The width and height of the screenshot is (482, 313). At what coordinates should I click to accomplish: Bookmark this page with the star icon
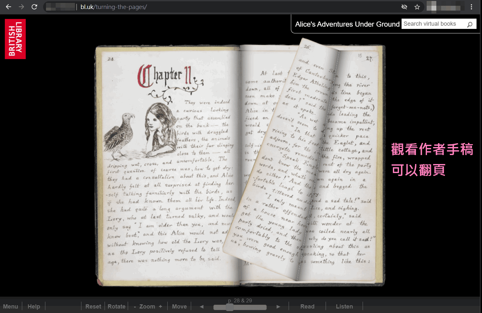click(x=417, y=7)
